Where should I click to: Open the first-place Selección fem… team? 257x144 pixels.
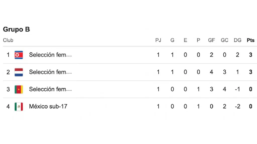(x=50, y=55)
